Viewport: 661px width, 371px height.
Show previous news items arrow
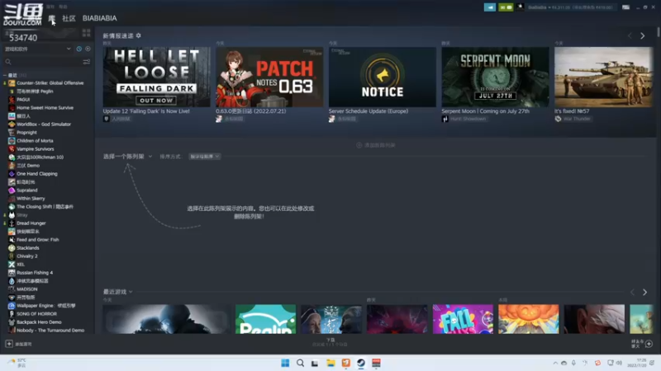[630, 36]
